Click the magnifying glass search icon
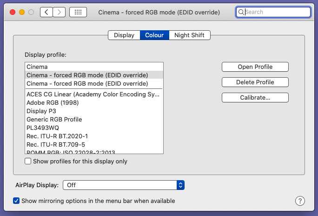Image resolution: width=318 pixels, height=216 pixels. (x=241, y=12)
